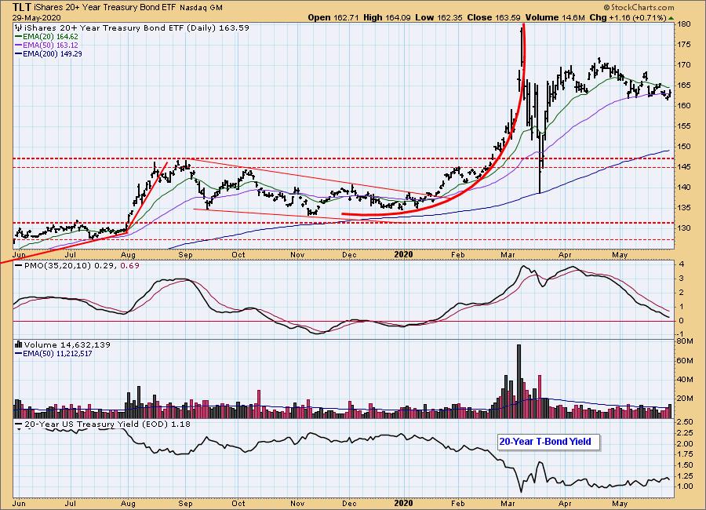Click the 2020 label under the price panel
This screenshot has width=706, height=510.
pyautogui.click(x=403, y=255)
